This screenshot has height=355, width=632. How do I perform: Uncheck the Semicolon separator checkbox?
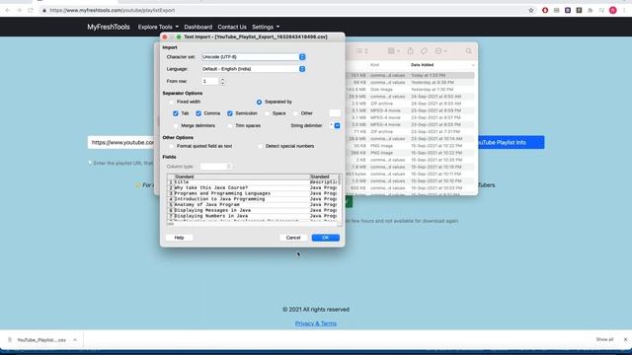(x=230, y=113)
